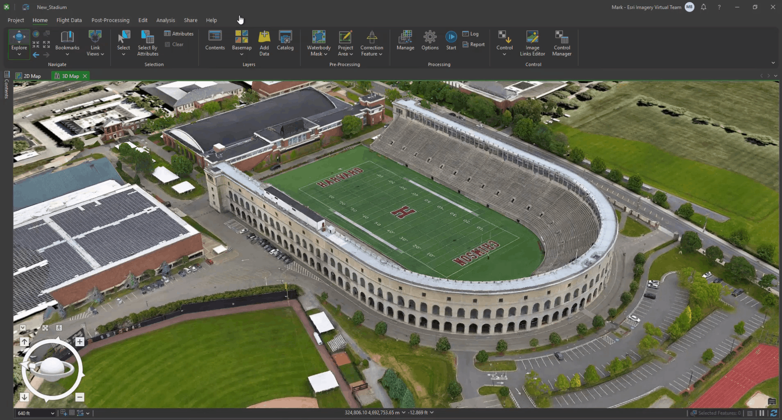Toggle navigator pan mode arrows button
This screenshot has width=782, height=420.
tap(45, 328)
